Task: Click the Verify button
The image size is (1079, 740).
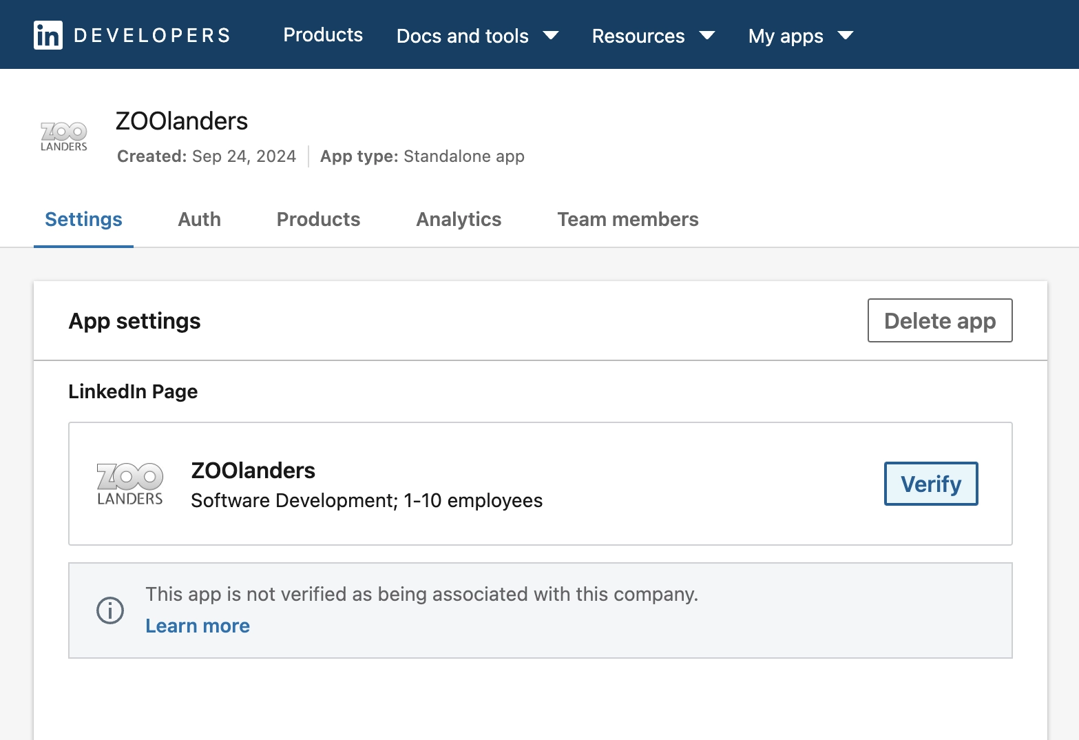Action: [931, 484]
